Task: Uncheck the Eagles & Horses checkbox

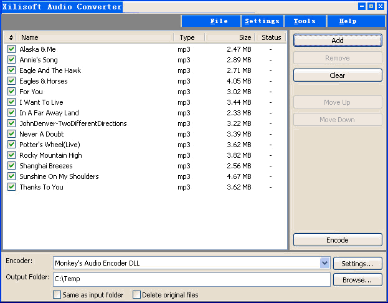Action: tap(11, 81)
